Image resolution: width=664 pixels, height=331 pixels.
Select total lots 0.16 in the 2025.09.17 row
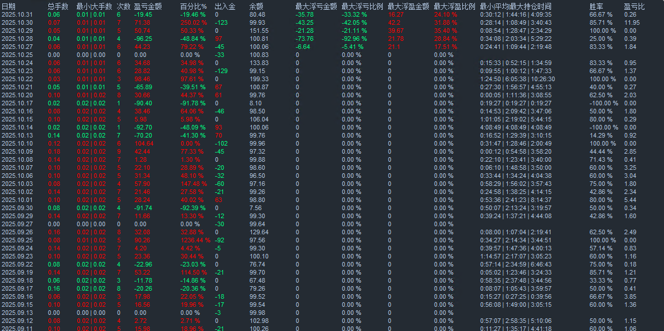click(x=54, y=289)
